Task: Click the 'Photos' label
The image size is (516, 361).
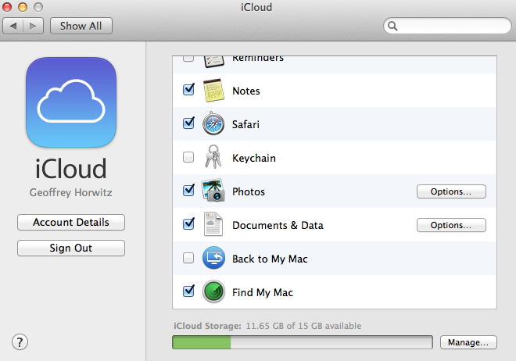Action: (249, 191)
